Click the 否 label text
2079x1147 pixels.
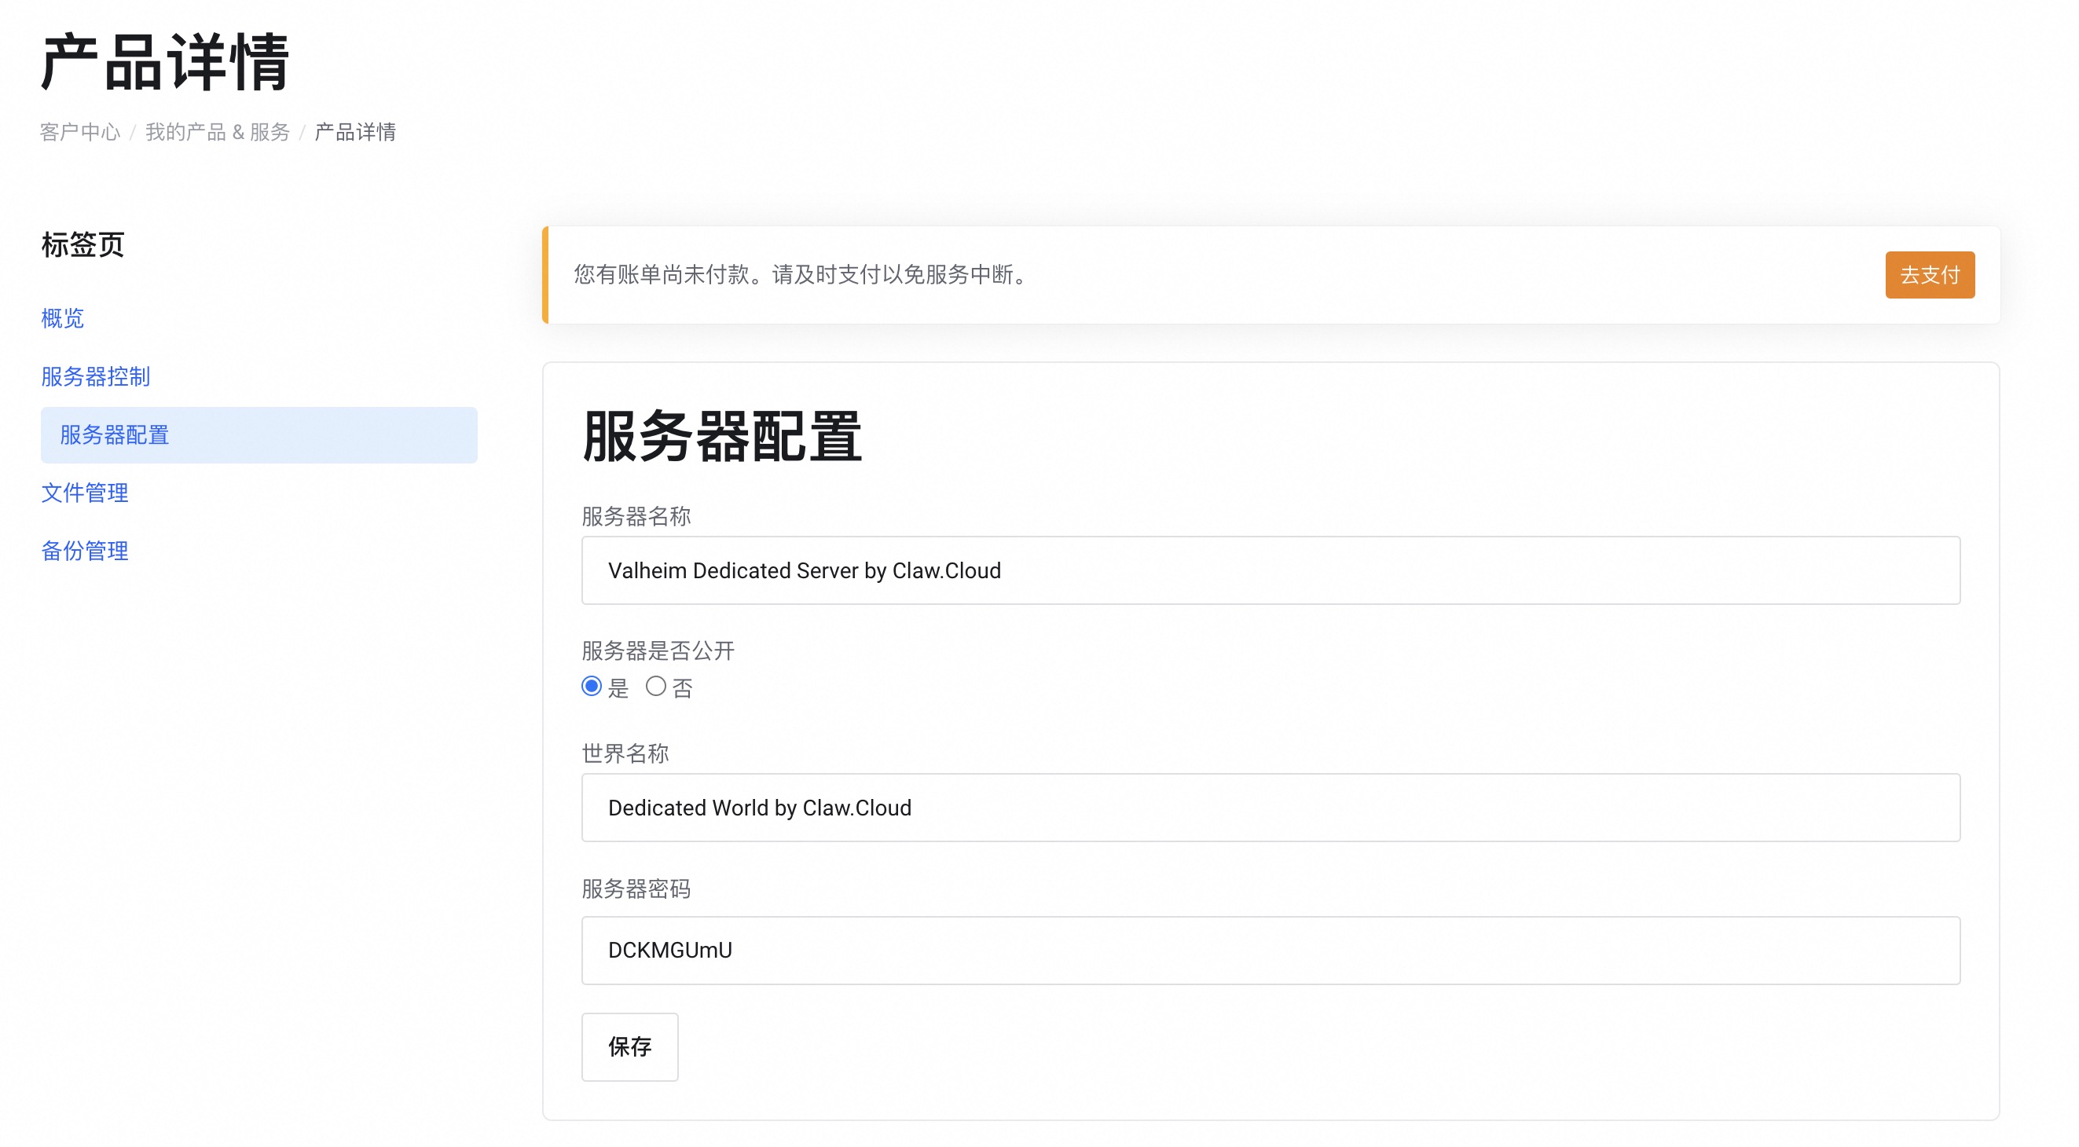(x=682, y=688)
